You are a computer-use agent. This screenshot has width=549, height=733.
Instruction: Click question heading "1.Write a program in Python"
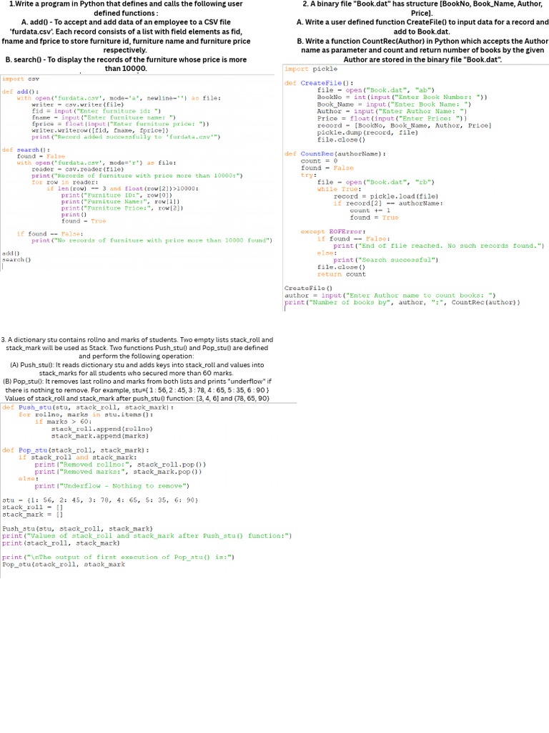click(126, 9)
